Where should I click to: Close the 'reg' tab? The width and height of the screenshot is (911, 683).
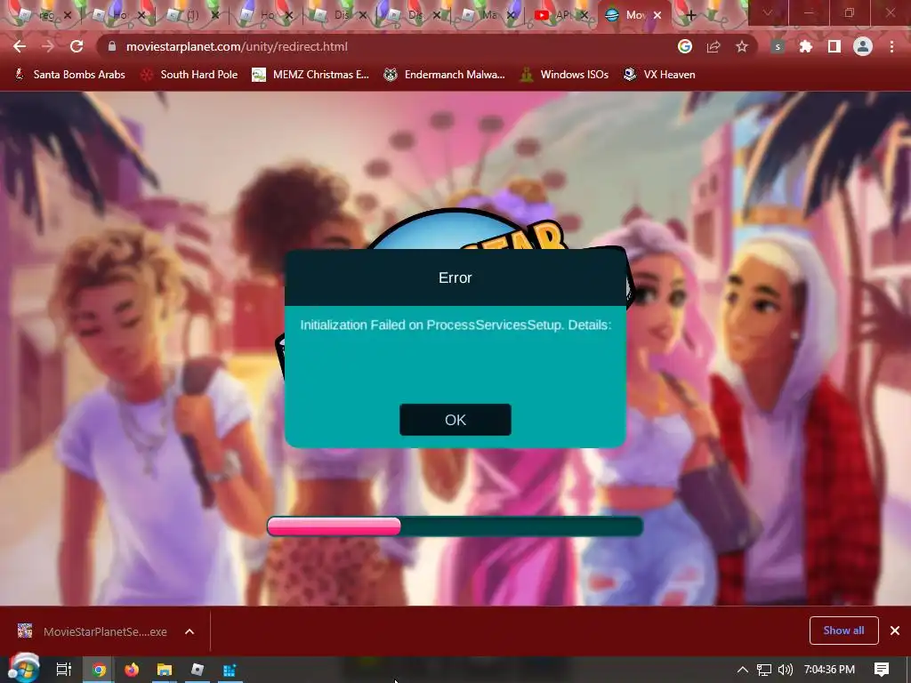(x=68, y=15)
